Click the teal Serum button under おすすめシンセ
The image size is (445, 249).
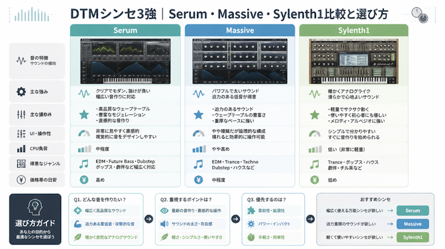413,211
